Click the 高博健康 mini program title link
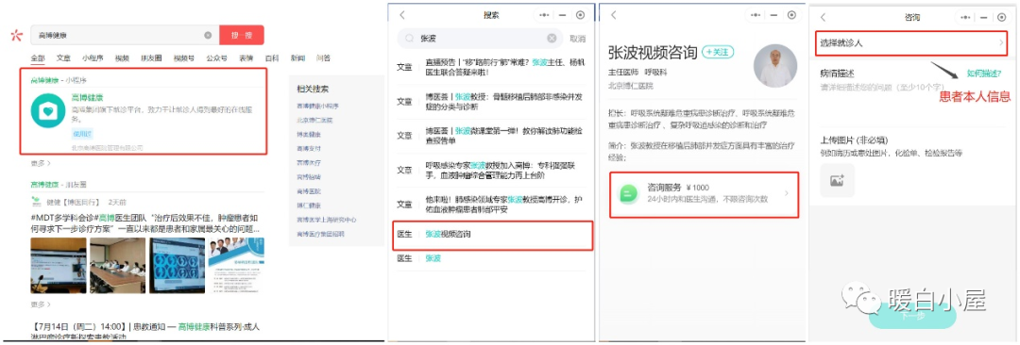The width and height of the screenshot is (1020, 345). [87, 97]
